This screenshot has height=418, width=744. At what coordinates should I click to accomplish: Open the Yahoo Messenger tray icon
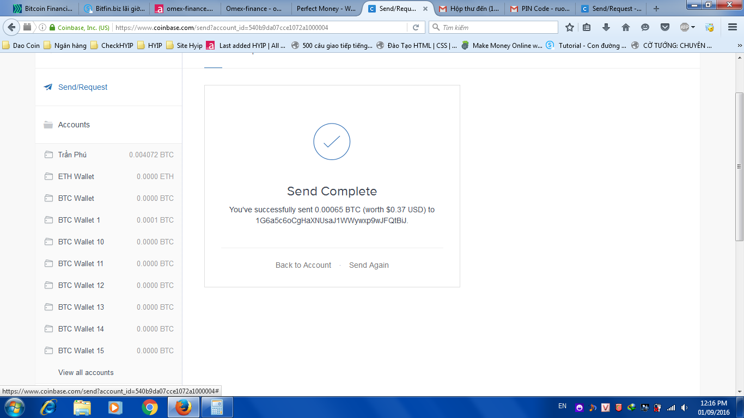(579, 407)
